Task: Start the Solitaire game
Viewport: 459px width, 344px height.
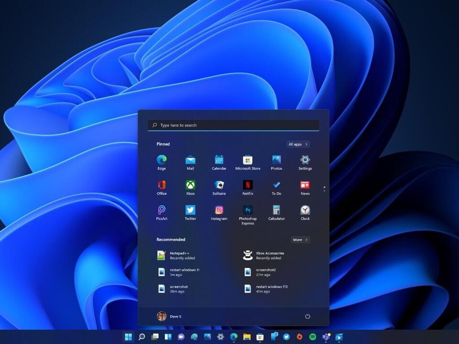Action: (x=219, y=188)
